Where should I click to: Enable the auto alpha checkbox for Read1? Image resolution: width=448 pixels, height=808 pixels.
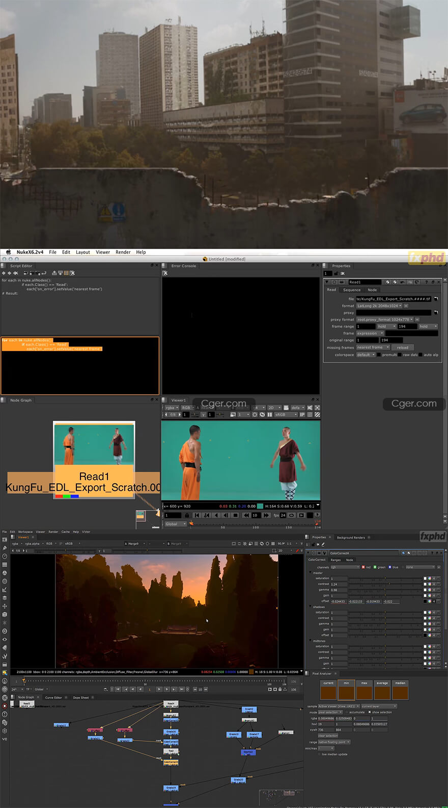[421, 355]
